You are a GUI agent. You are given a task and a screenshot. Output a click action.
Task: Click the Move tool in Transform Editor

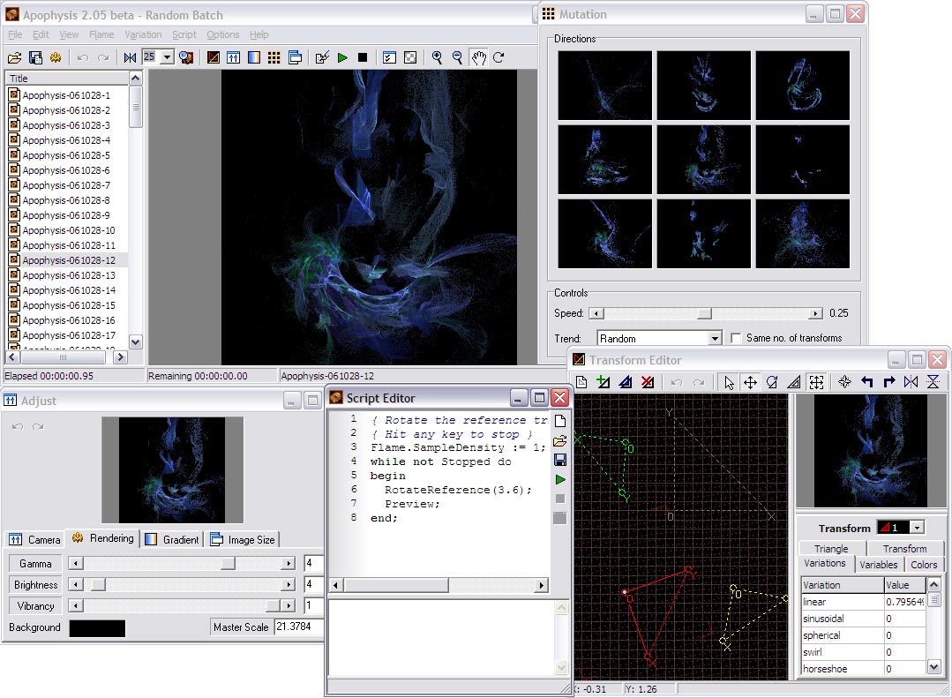click(750, 382)
